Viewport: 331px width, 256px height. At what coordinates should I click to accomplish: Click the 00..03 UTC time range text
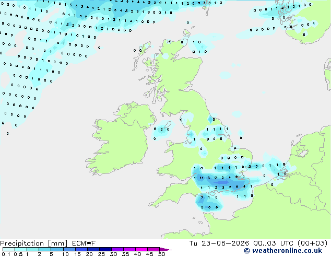click(x=273, y=243)
